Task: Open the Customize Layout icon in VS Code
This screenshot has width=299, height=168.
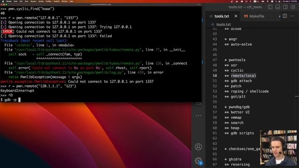Action: pyautogui.click(x=293, y=7)
